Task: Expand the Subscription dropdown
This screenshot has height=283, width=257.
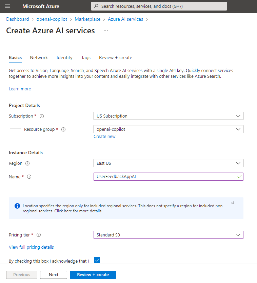Action: point(169,116)
